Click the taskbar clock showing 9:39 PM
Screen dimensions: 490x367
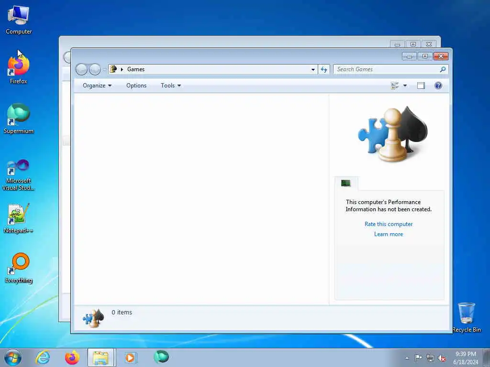click(x=466, y=357)
